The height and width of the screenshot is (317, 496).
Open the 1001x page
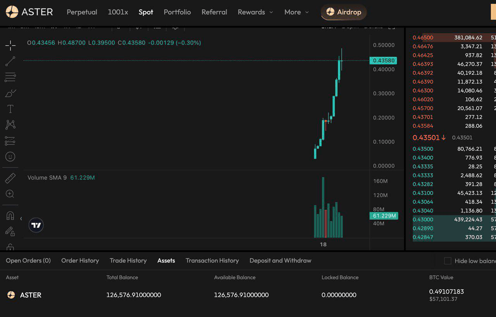click(118, 12)
